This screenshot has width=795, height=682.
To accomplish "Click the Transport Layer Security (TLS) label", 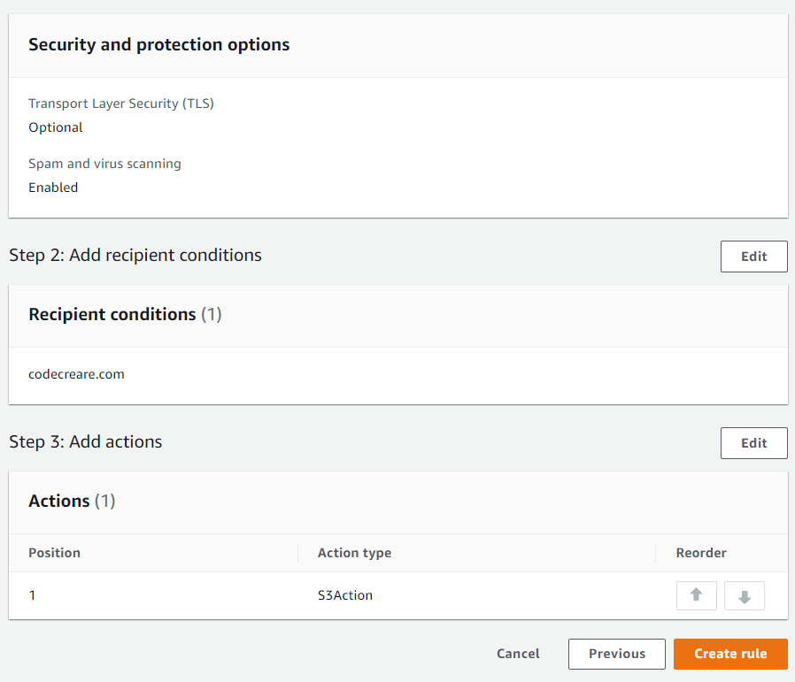I will (x=121, y=103).
